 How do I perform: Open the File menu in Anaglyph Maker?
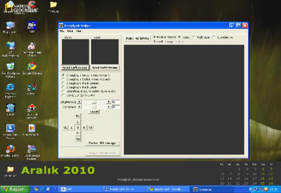click(x=62, y=31)
